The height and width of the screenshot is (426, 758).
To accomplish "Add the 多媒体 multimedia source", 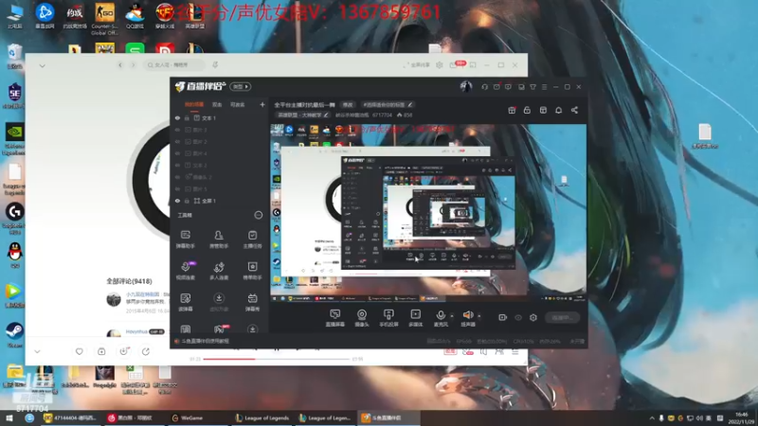I will click(x=415, y=318).
